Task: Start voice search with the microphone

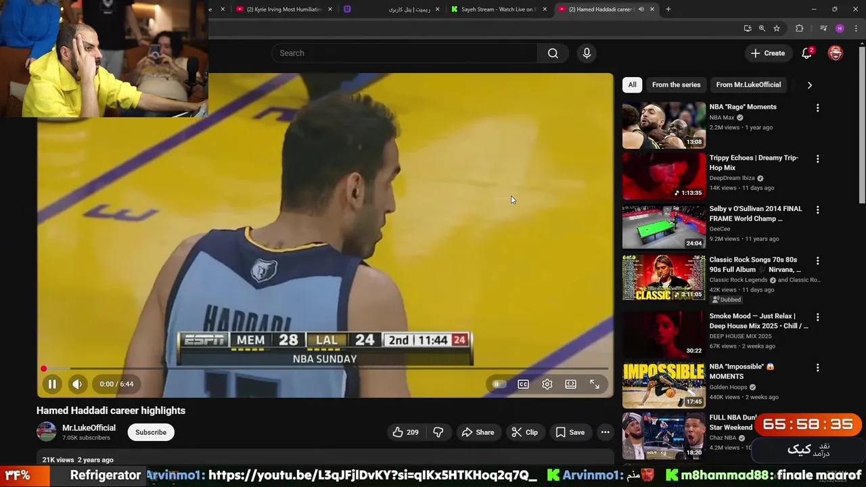Action: 587,53
